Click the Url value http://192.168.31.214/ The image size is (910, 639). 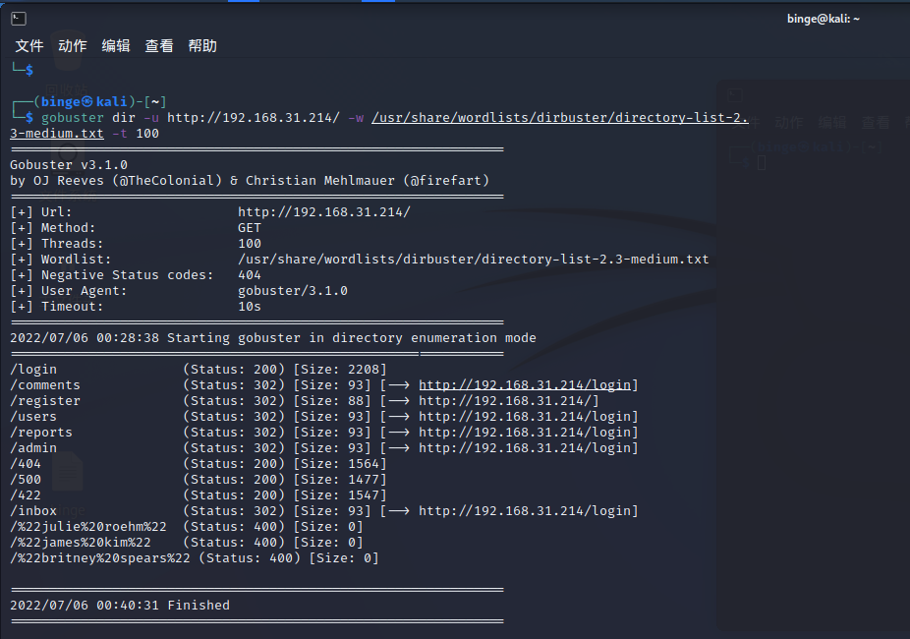click(324, 211)
